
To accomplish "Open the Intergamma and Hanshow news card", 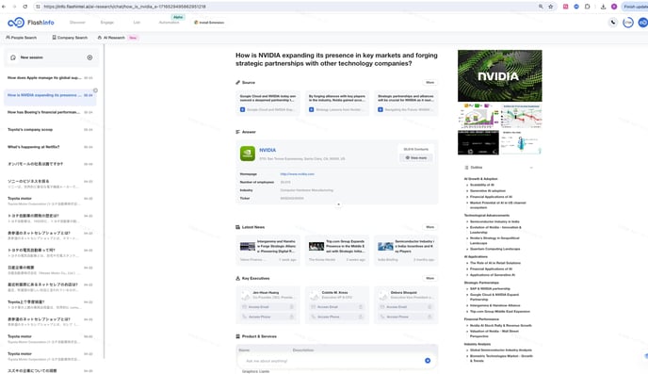I will (x=267, y=250).
